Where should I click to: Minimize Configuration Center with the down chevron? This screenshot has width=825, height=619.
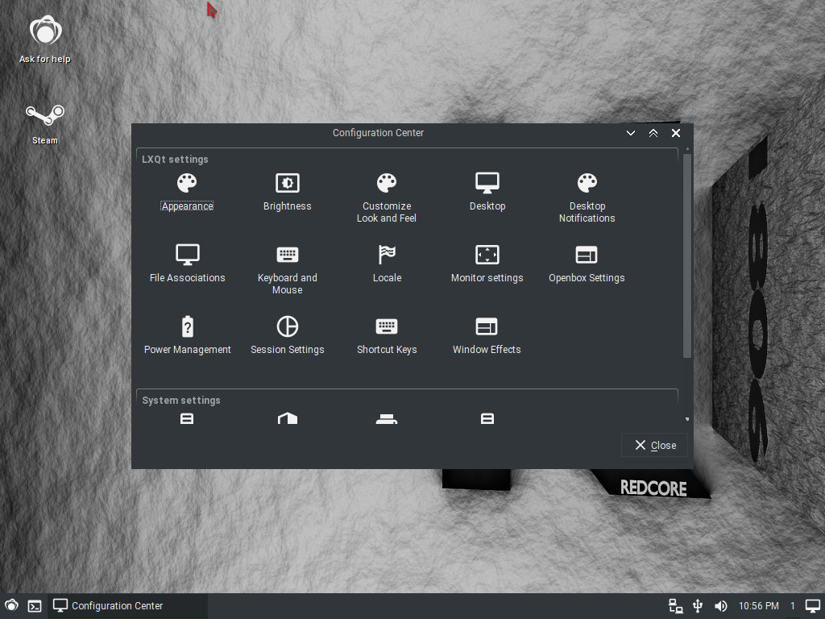point(630,133)
